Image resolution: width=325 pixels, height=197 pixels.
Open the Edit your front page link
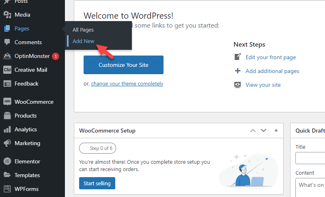tap(271, 57)
